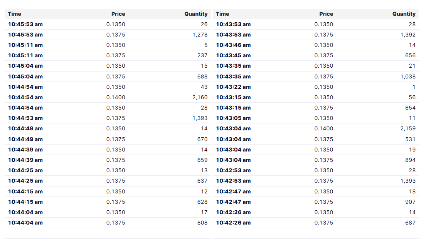436x243 pixels.
Task: Click the quantity 1,038 cell
Action: click(408, 77)
